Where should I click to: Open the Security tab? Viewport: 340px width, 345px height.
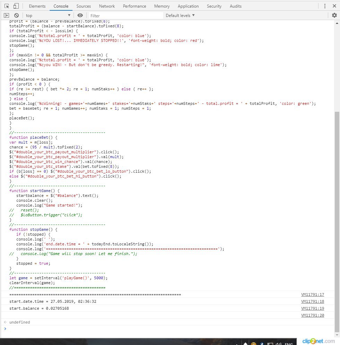214,6
